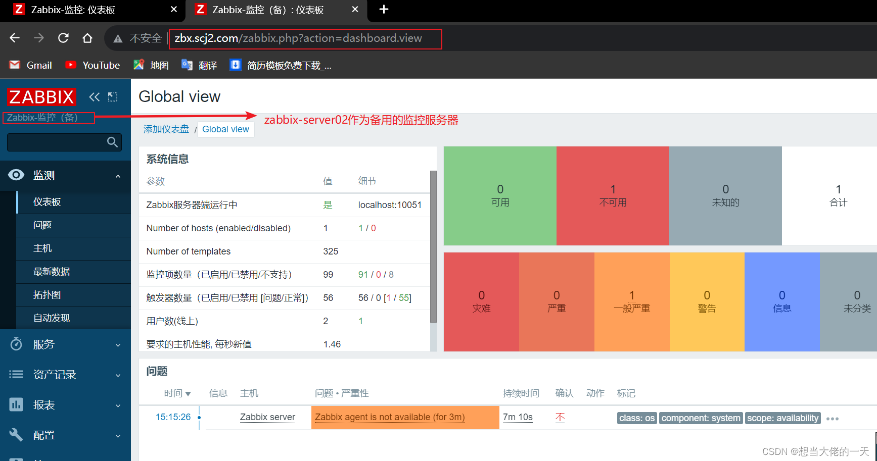
Task: Click the 系统信息 widget scrollbar
Action: coord(433,246)
